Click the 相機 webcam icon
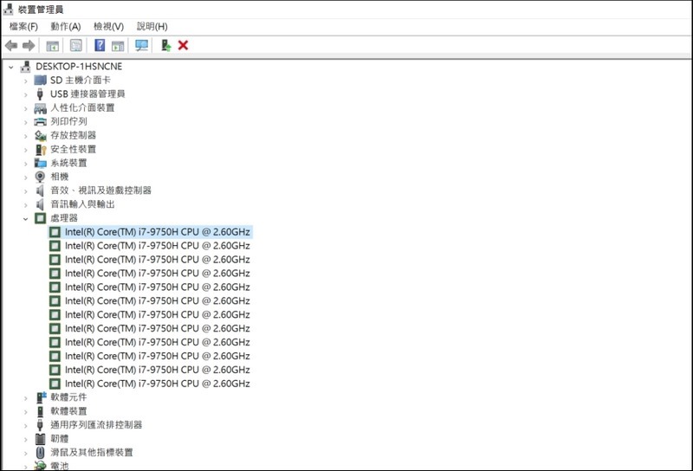The width and height of the screenshot is (693, 471). pyautogui.click(x=40, y=177)
